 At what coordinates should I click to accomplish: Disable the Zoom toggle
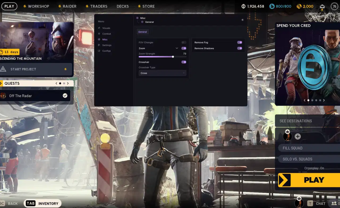[x=184, y=48]
